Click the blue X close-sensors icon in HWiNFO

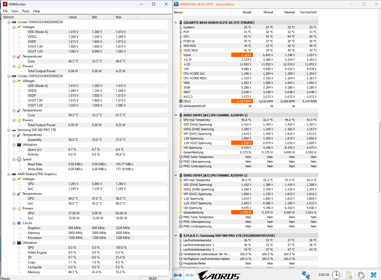click(374, 275)
